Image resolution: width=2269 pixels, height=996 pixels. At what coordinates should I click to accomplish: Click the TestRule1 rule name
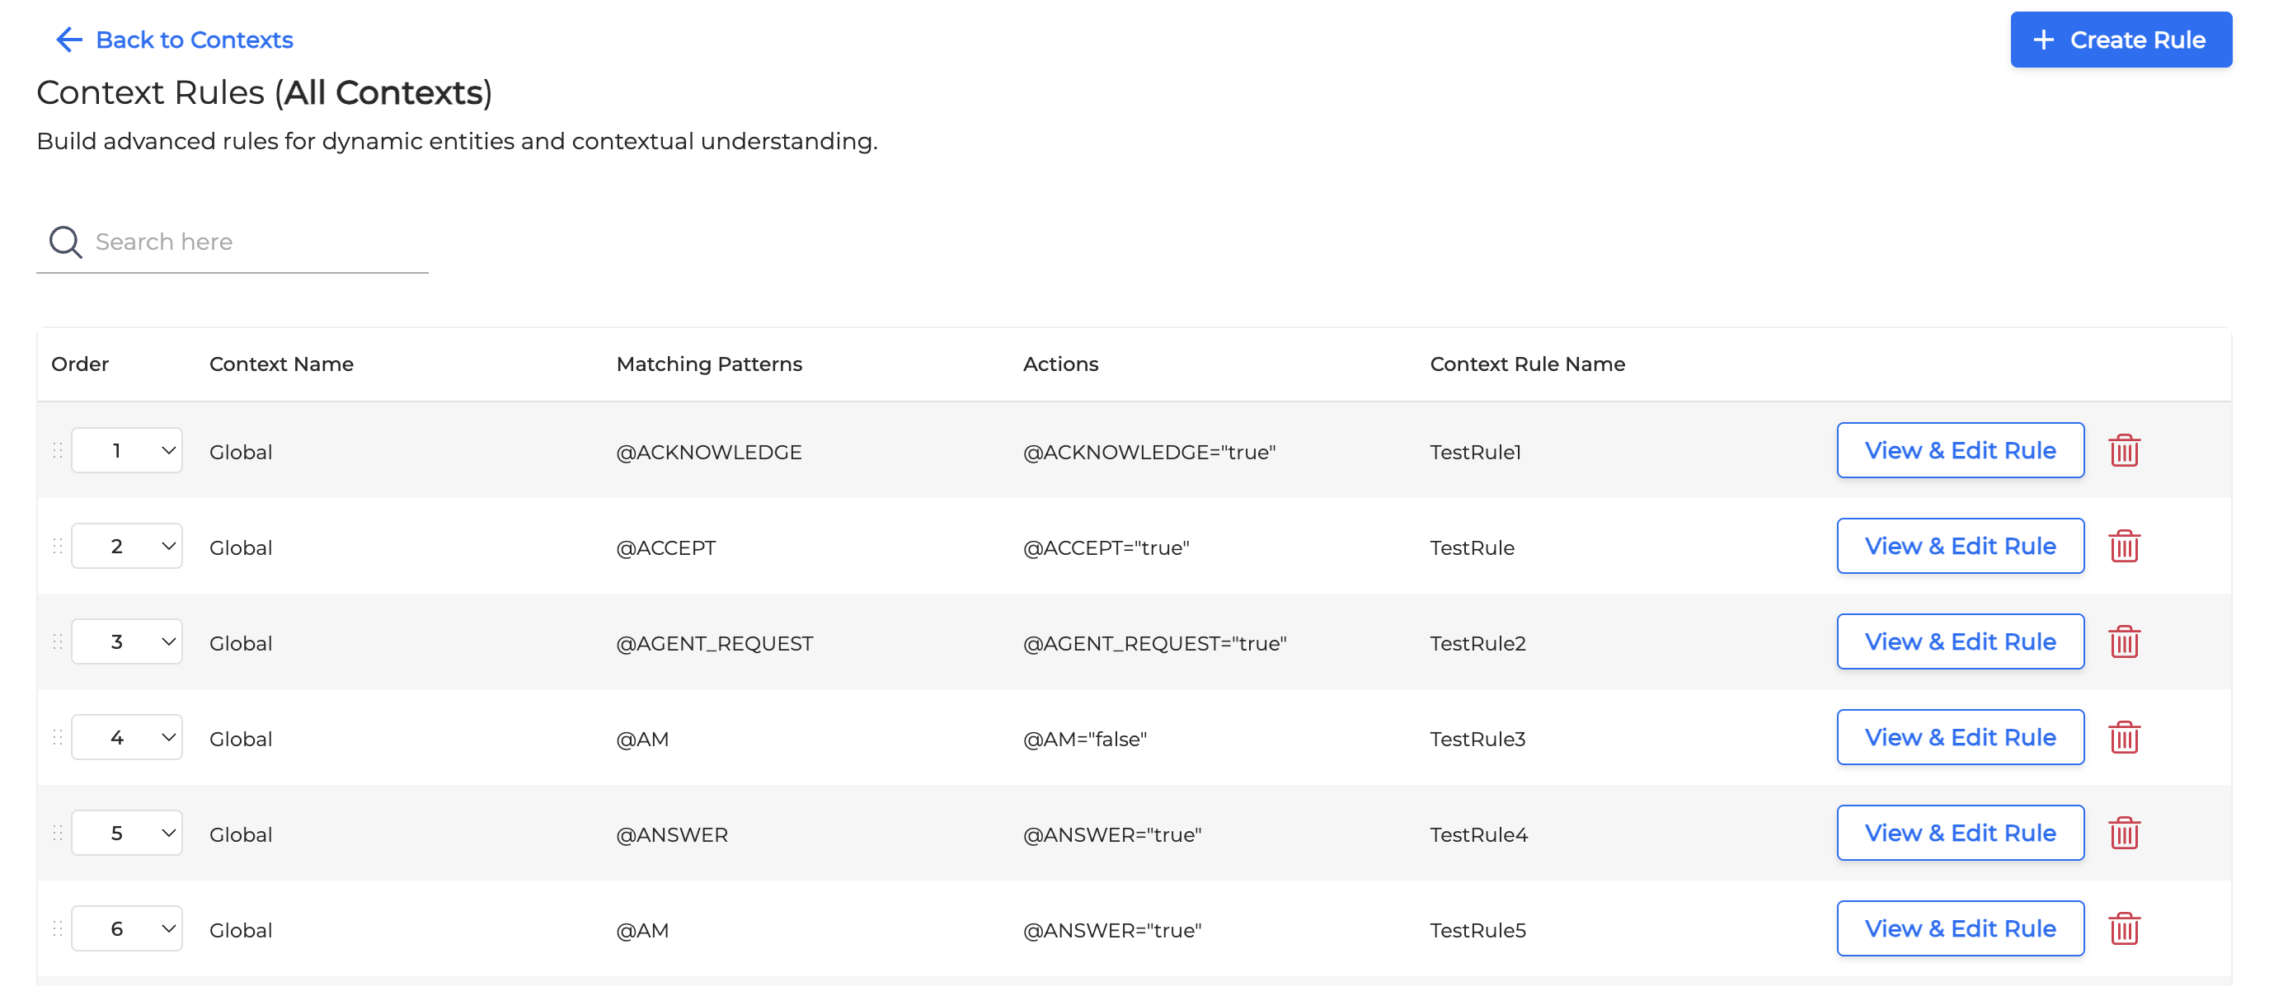(x=1475, y=452)
